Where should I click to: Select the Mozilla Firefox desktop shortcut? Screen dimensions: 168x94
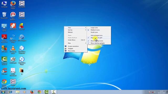13,5
